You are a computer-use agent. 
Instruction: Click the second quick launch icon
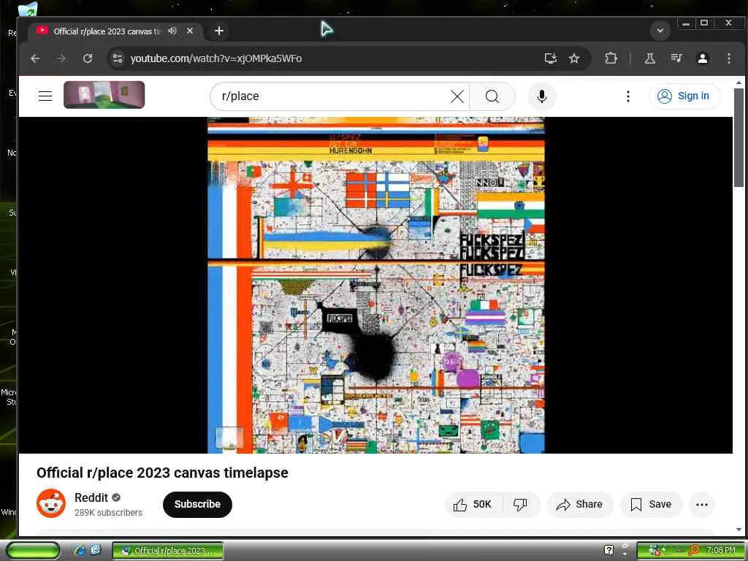tap(96, 550)
